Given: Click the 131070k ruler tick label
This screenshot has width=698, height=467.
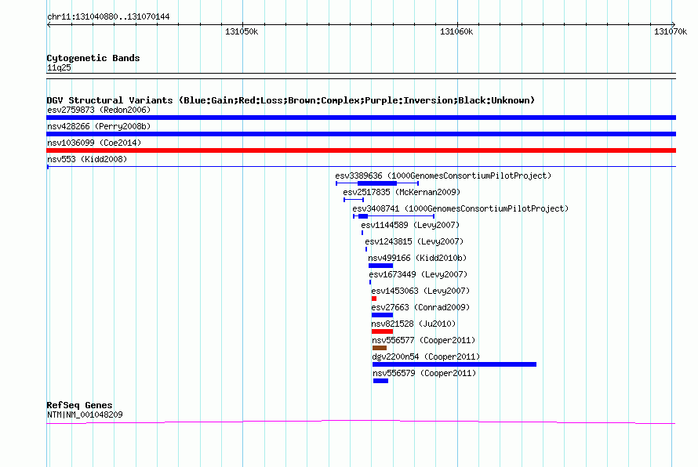Looking at the screenshot, I should coord(671,31).
